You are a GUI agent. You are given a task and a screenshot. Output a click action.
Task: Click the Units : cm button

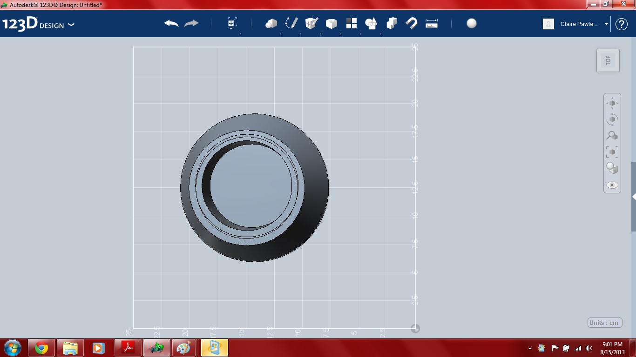[x=605, y=323]
